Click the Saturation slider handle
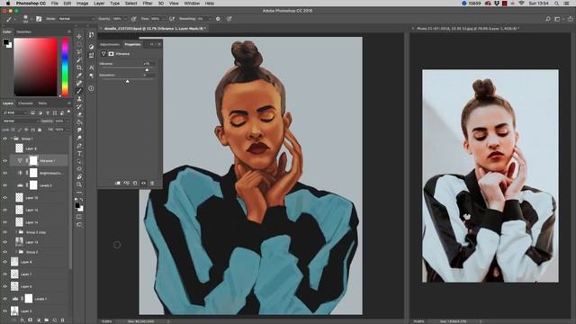 click(x=128, y=81)
